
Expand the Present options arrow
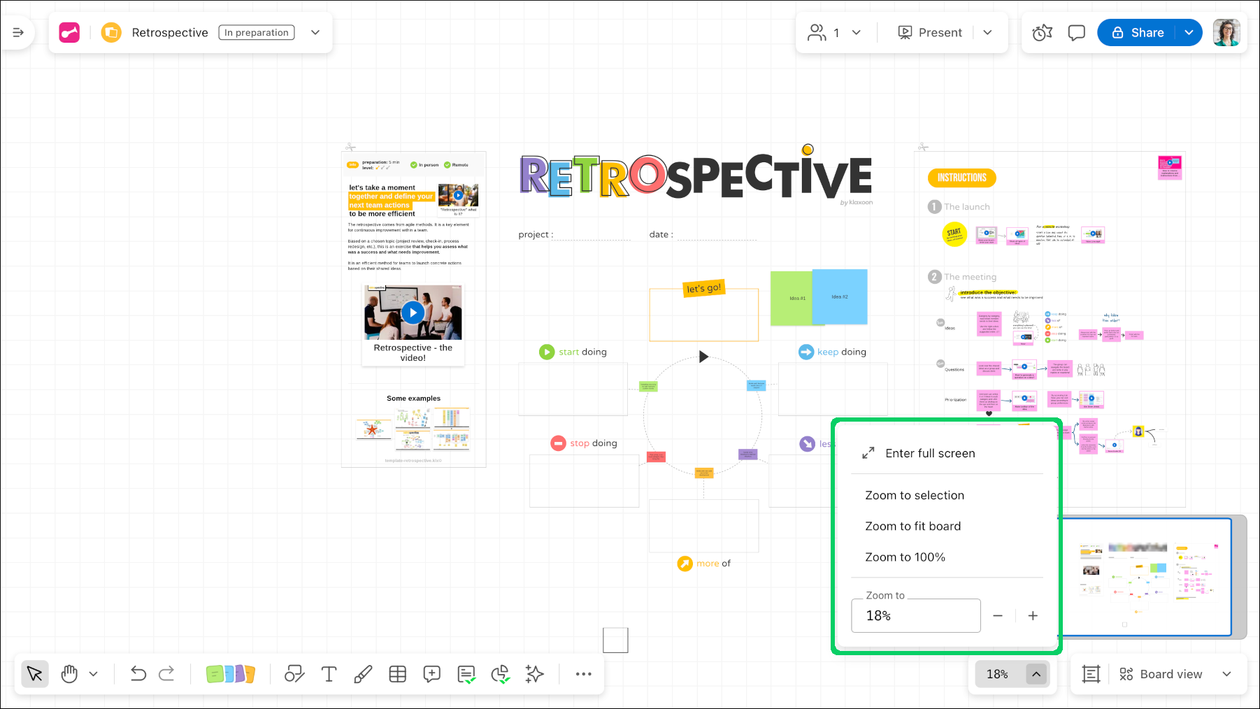click(x=987, y=33)
